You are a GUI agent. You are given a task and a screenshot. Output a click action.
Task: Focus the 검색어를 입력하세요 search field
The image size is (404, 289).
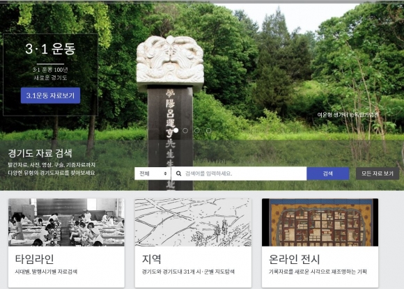pos(239,173)
